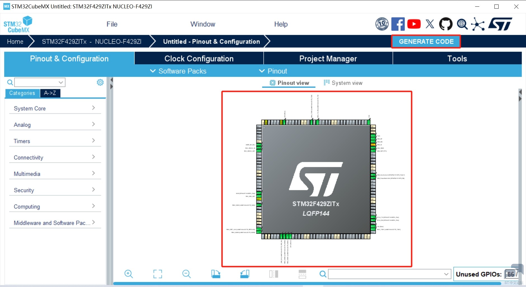Click the ST logo in the header
This screenshot has width=526, height=287.
(500, 24)
